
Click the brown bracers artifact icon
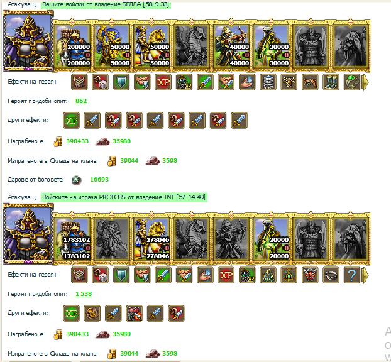(x=310, y=82)
